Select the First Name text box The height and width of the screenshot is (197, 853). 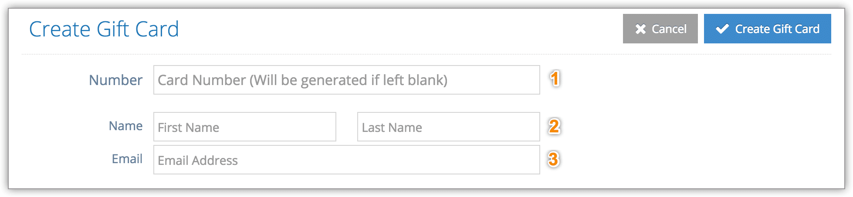point(245,127)
